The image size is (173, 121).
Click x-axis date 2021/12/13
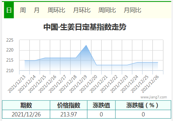(17, 84)
